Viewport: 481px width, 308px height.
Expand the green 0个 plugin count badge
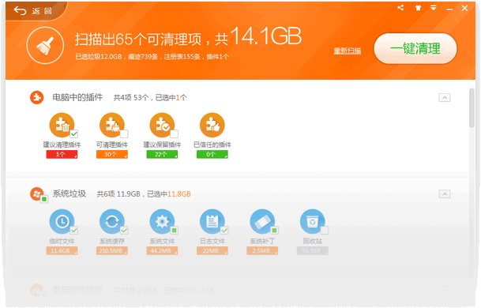point(212,154)
